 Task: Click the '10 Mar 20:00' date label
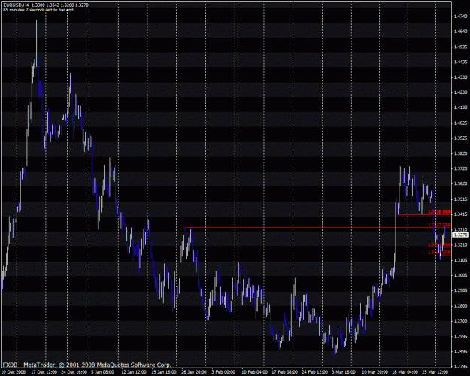374,372
